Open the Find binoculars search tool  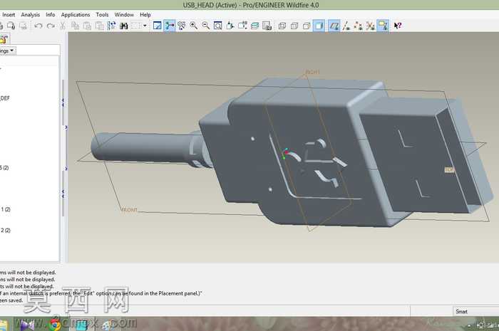[x=124, y=26]
